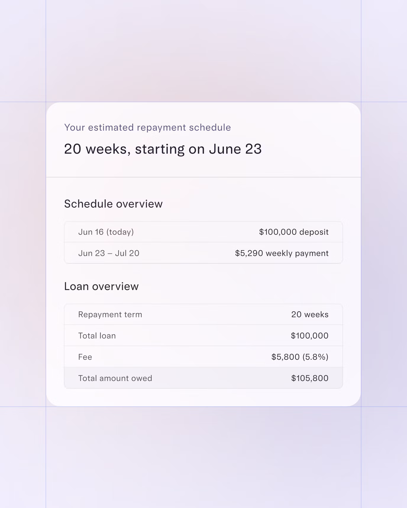Click the "Loan overview" section heading

click(101, 286)
